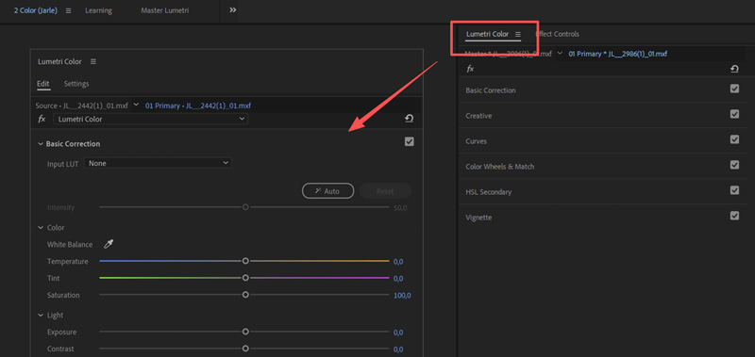Click the Exposure value 0,0
The height and width of the screenshot is (357, 755).
click(398, 333)
